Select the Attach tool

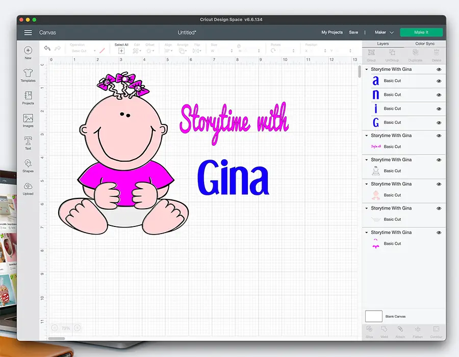[x=400, y=329]
